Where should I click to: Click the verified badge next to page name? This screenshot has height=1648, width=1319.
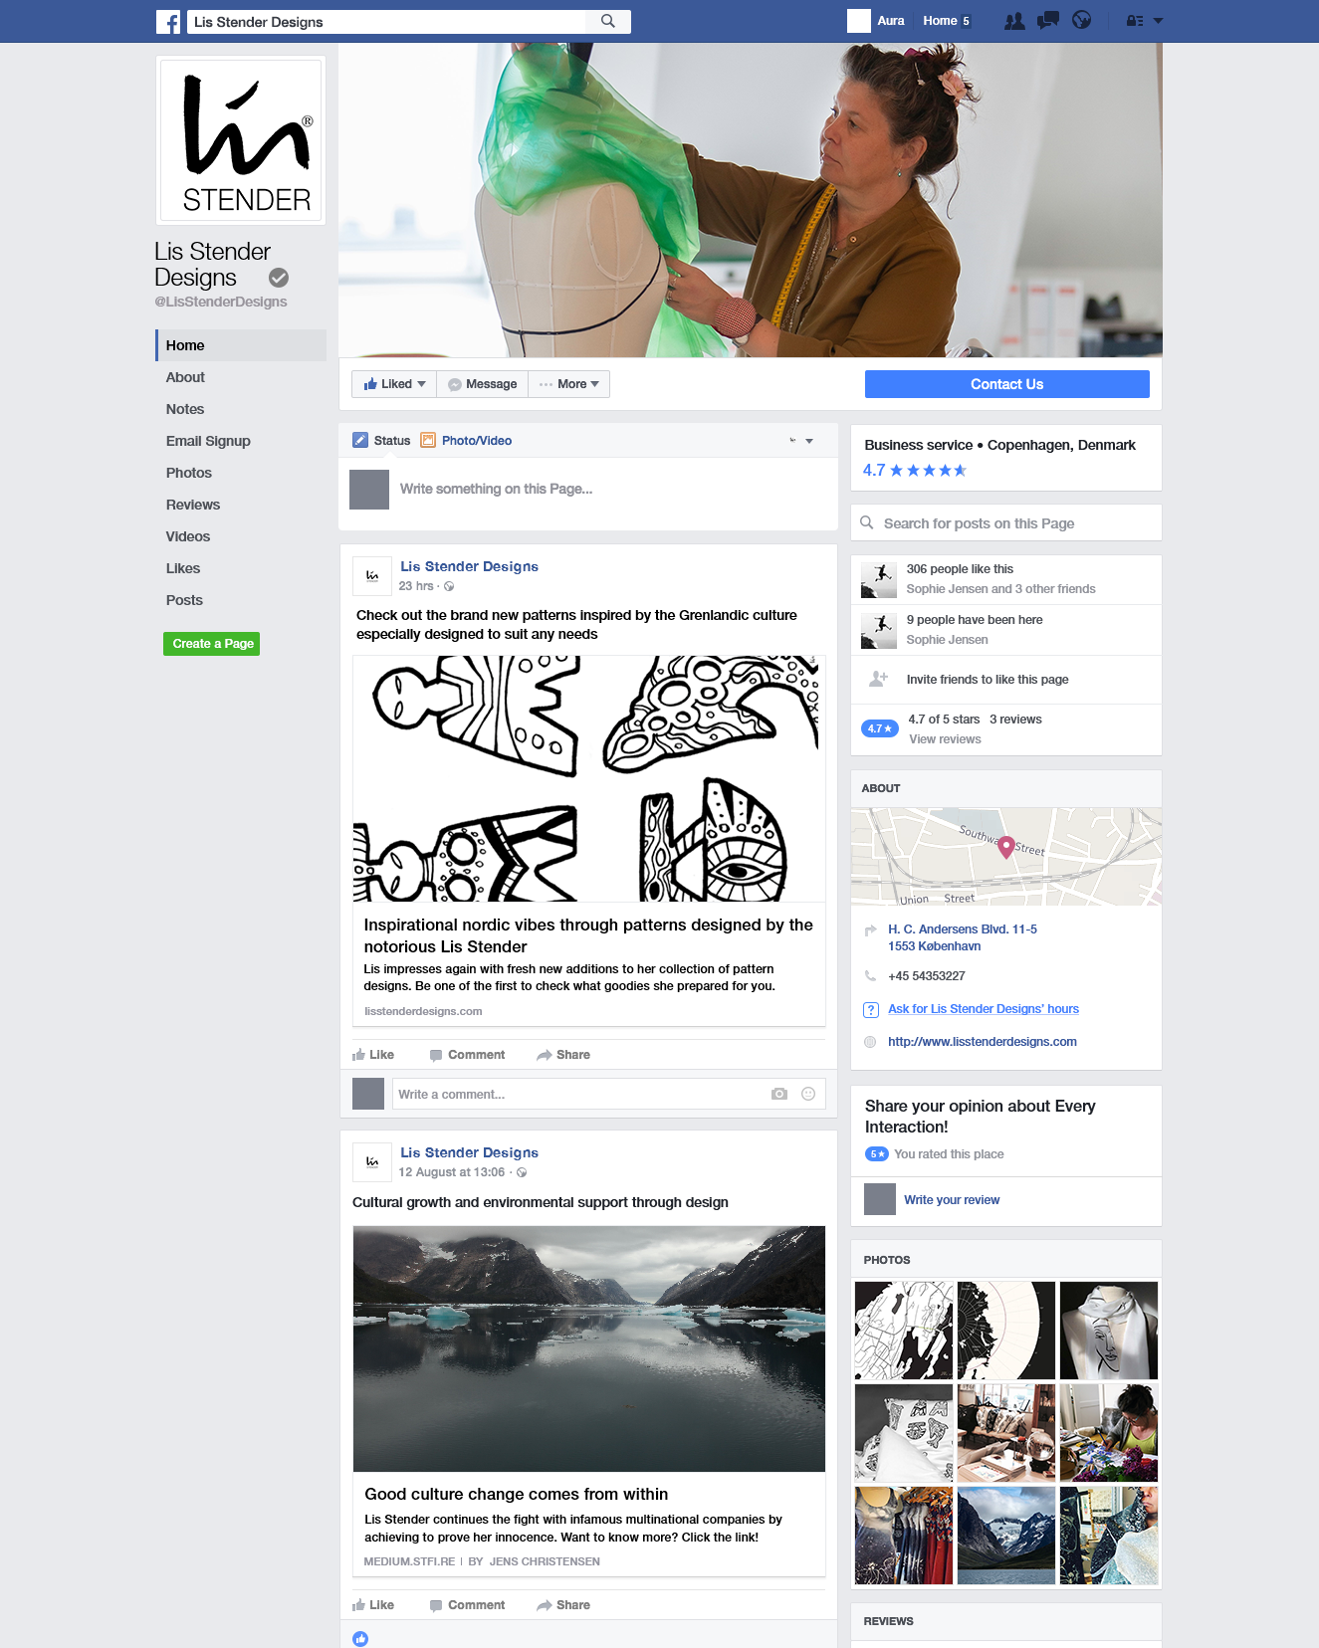[279, 278]
